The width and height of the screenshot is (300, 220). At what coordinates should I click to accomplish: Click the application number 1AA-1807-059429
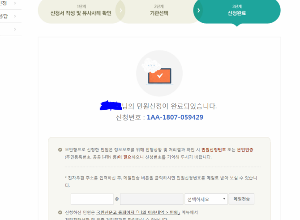point(175,117)
